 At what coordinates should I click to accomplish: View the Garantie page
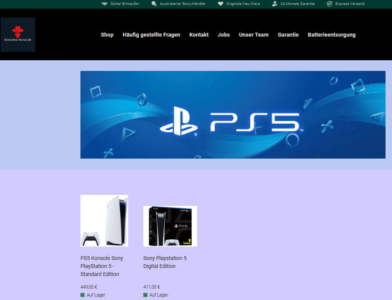click(288, 35)
